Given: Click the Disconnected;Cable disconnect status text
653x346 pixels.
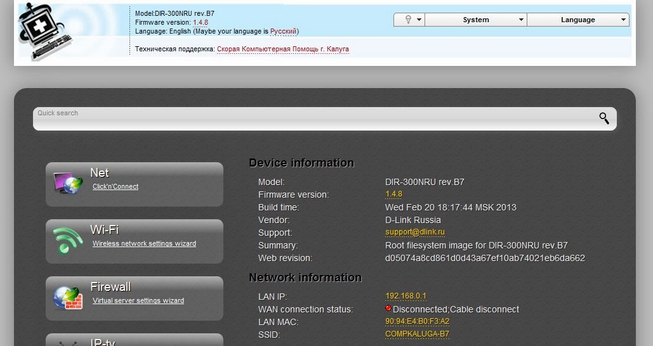Looking at the screenshot, I should tap(456, 309).
